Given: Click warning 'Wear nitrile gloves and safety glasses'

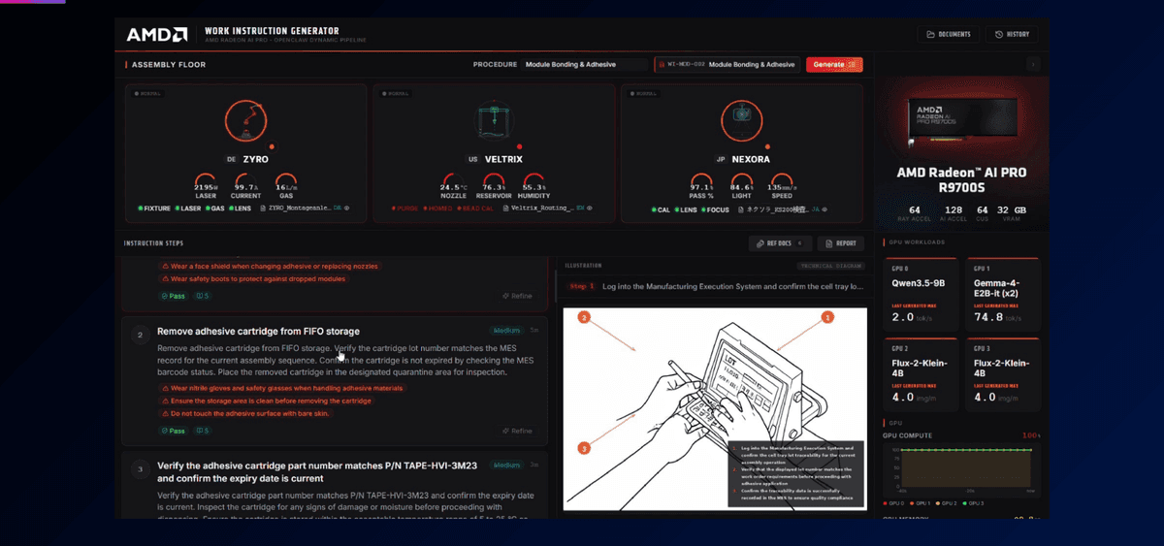Looking at the screenshot, I should click(x=280, y=388).
